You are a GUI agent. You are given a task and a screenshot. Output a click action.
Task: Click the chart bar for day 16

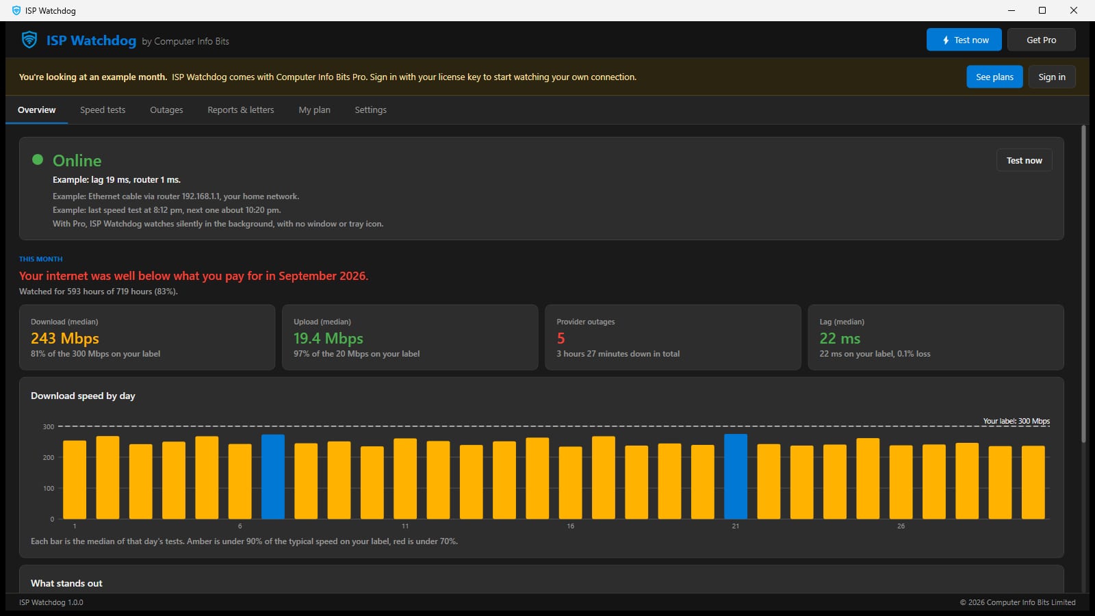571,483
